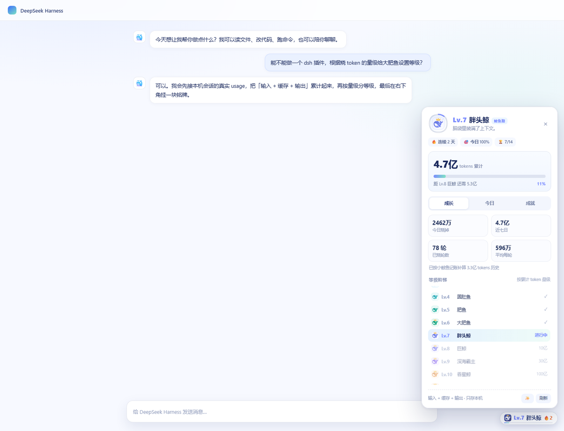Viewport: 564px width, 431px height.
Task: Click the flame streak icon in the floating badge
Action: tap(547, 418)
